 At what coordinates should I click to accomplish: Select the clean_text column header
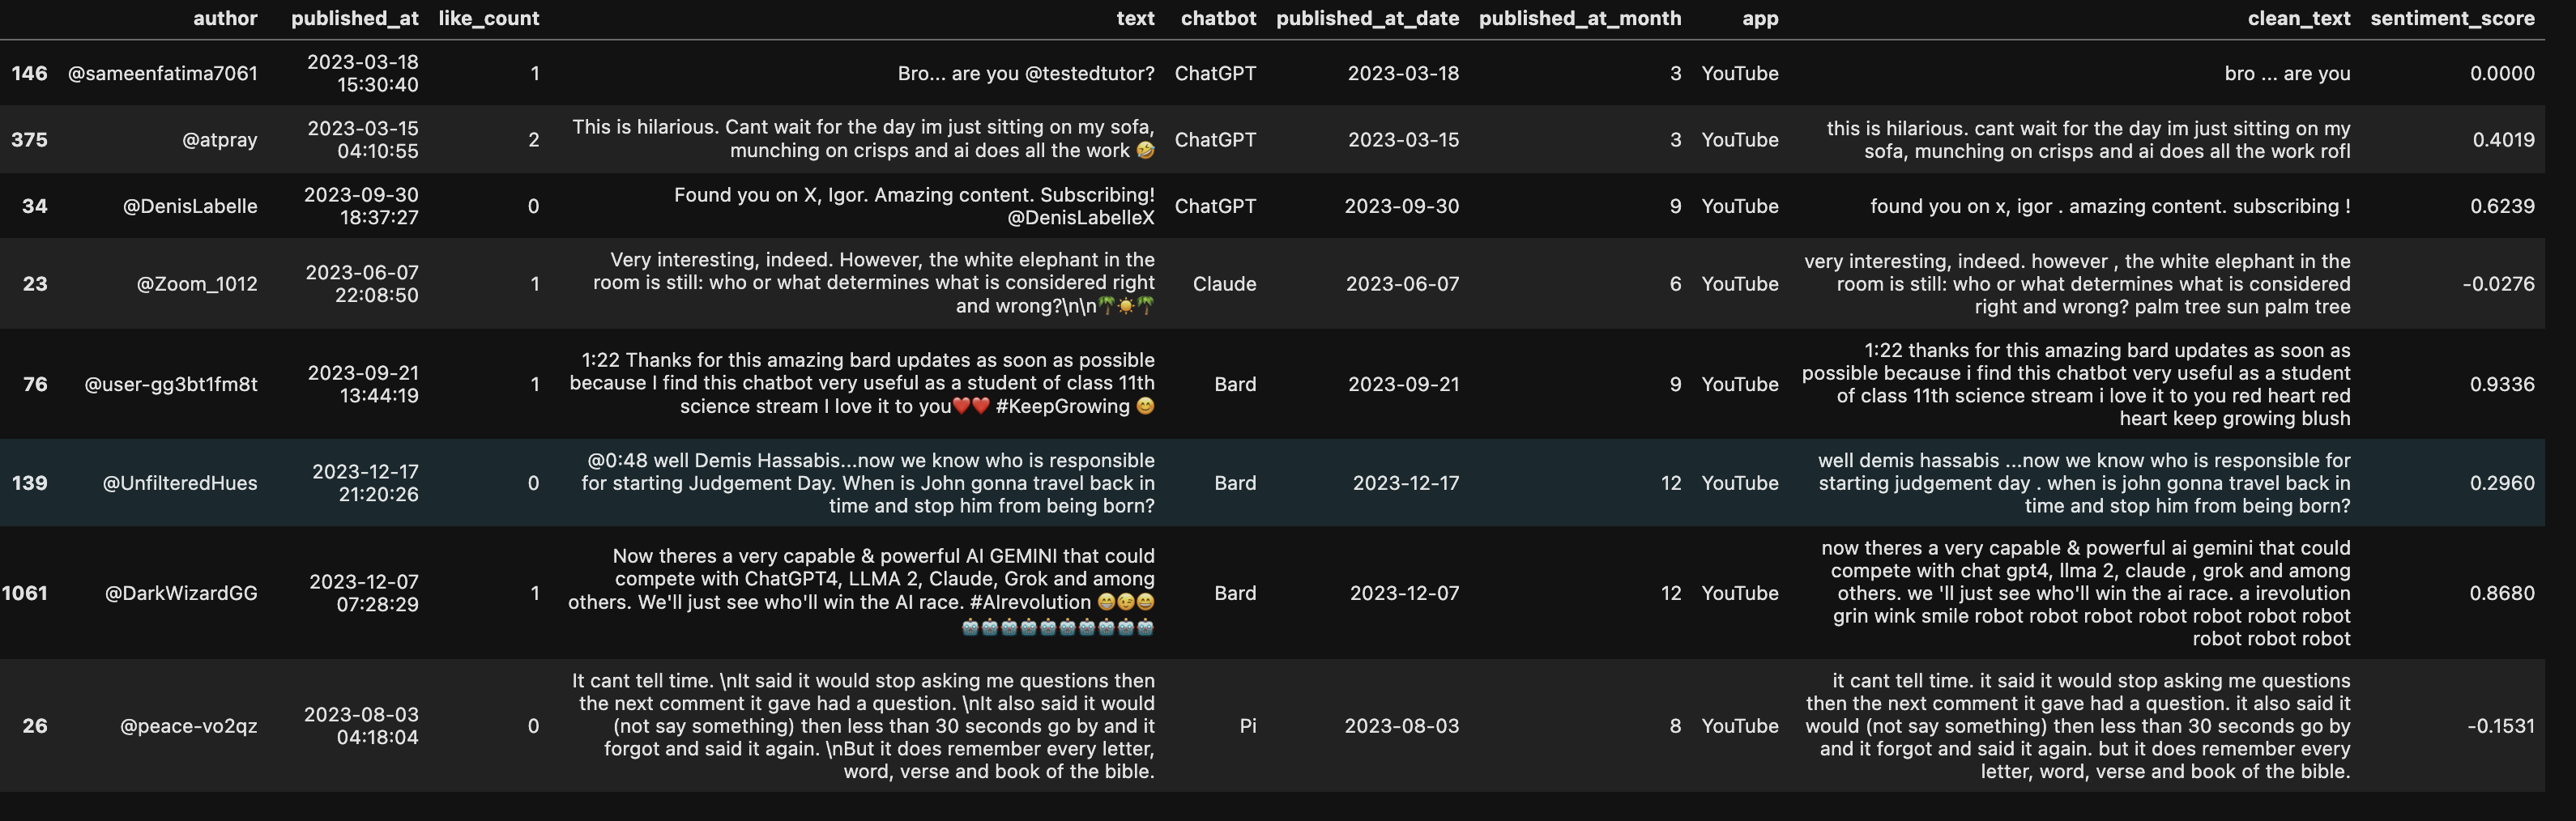click(2299, 18)
